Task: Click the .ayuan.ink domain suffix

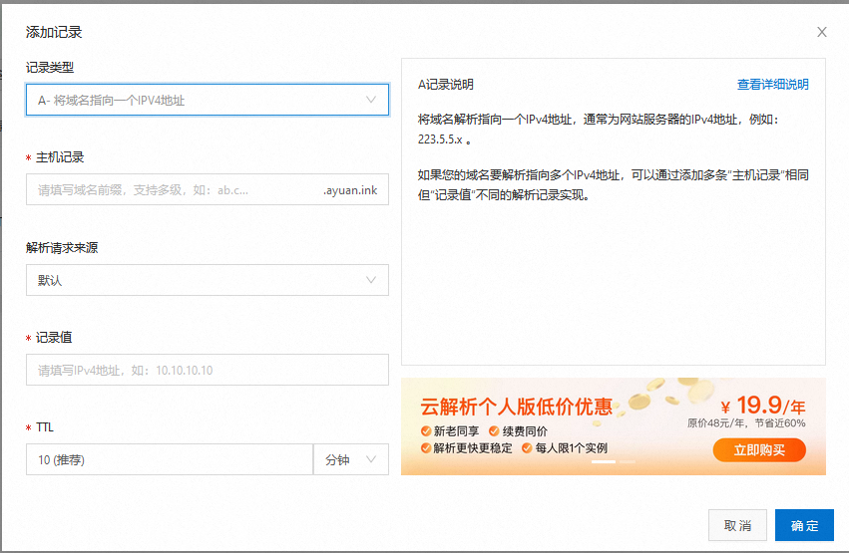Action: click(350, 189)
